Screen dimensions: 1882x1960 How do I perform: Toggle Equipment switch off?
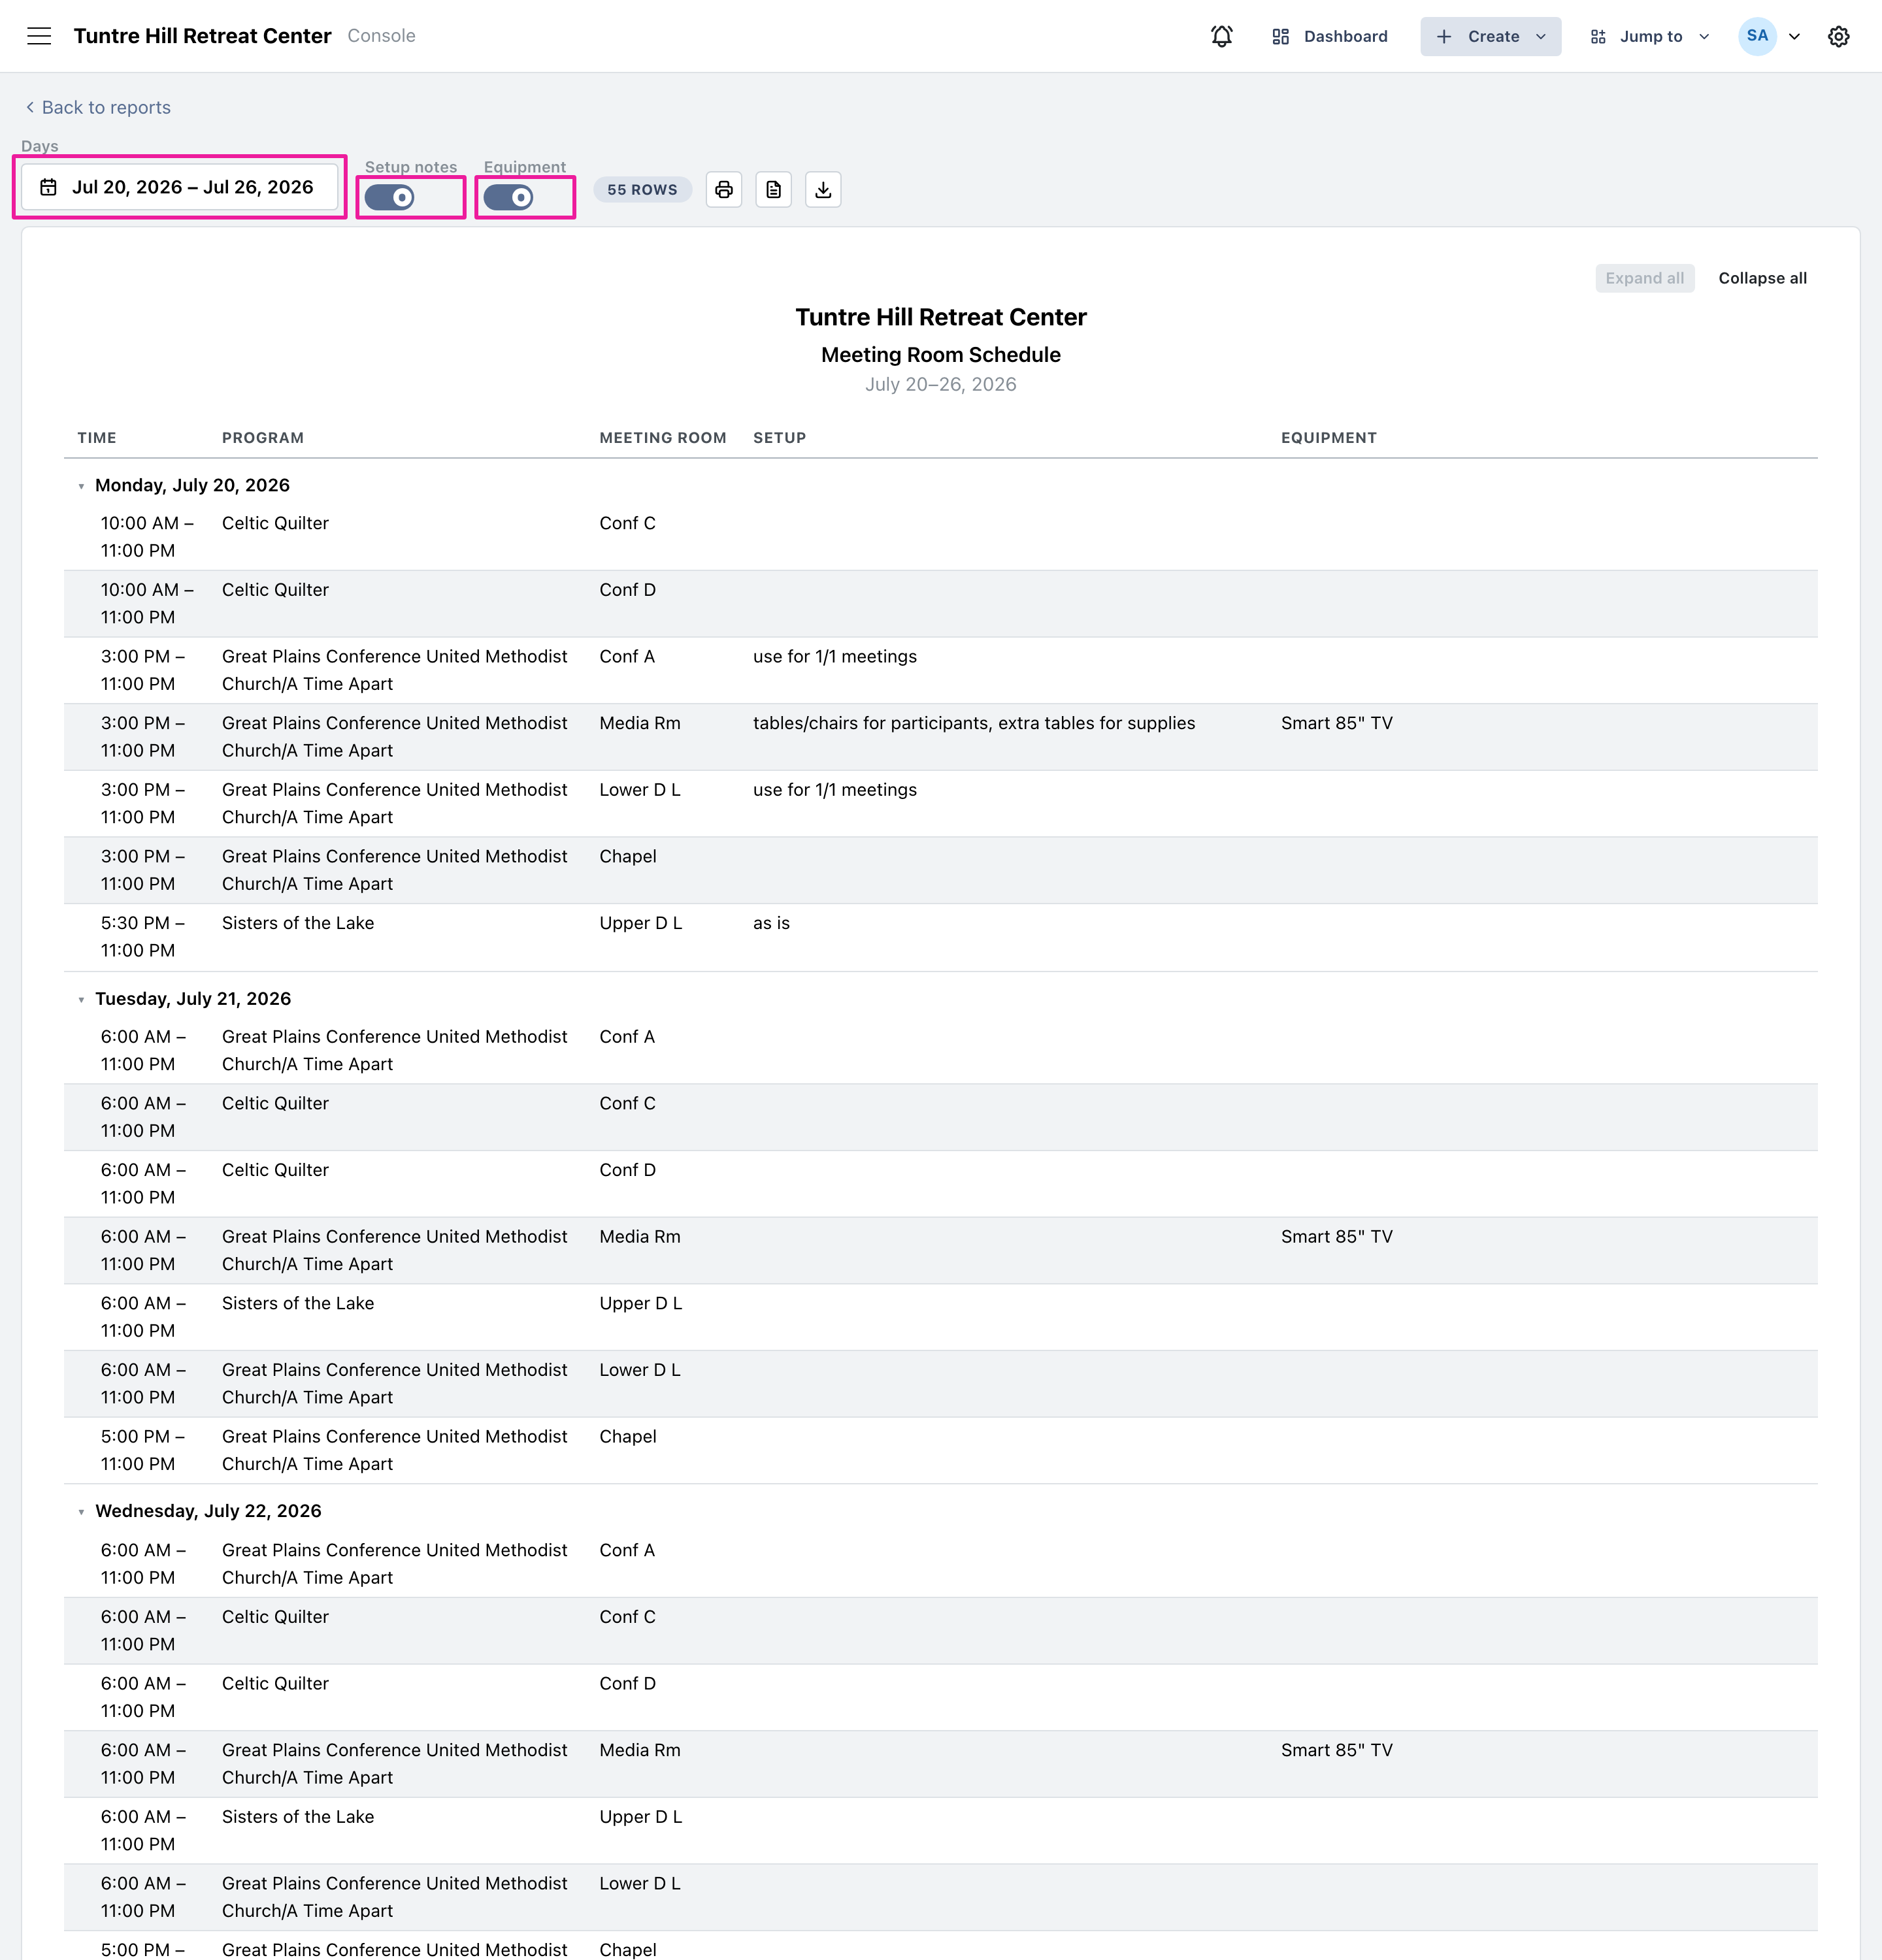pyautogui.click(x=509, y=197)
